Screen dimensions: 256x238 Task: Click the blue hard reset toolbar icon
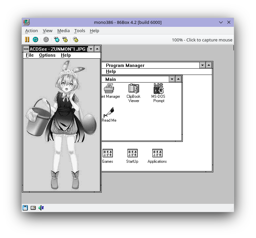pos(35,39)
